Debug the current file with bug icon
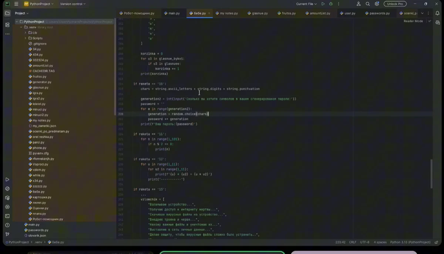This screenshot has width=444, height=254. click(x=331, y=4)
